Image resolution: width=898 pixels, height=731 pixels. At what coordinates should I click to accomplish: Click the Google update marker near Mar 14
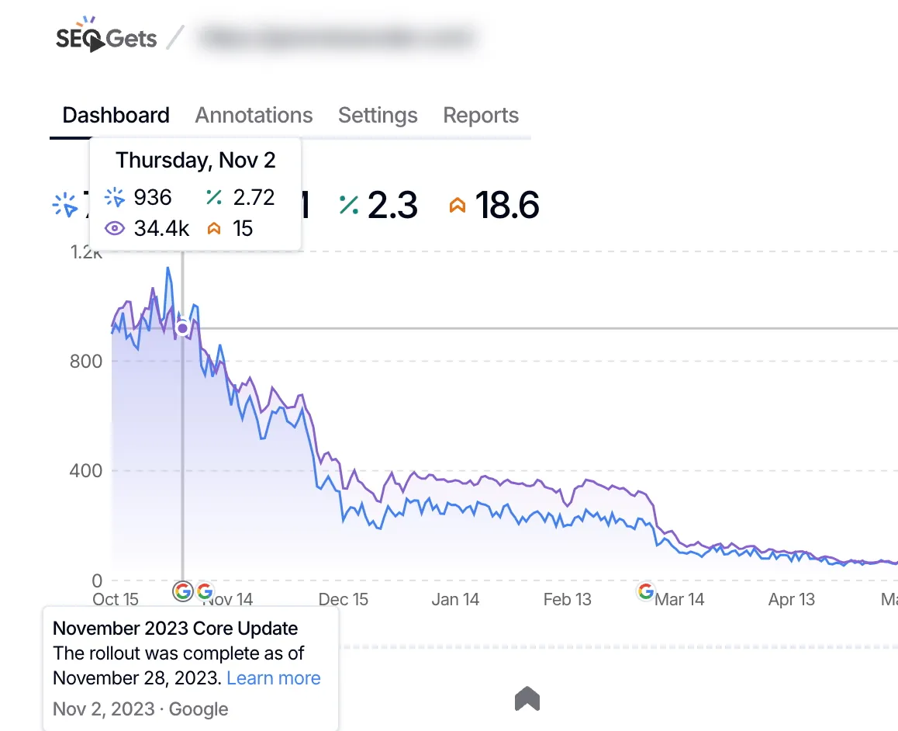[645, 591]
